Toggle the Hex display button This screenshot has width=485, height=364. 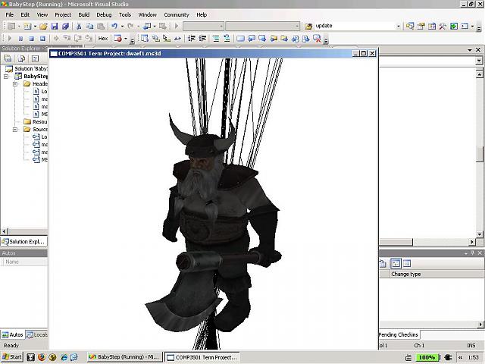103,38
